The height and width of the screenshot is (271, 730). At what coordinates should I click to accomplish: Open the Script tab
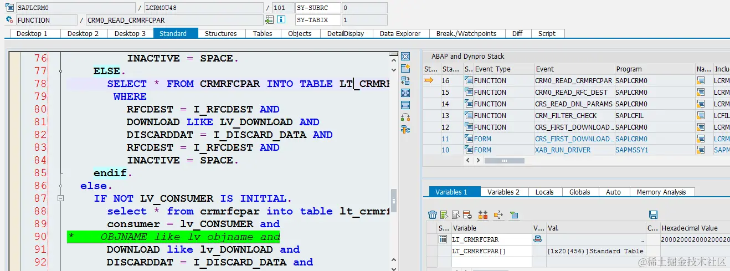[547, 33]
